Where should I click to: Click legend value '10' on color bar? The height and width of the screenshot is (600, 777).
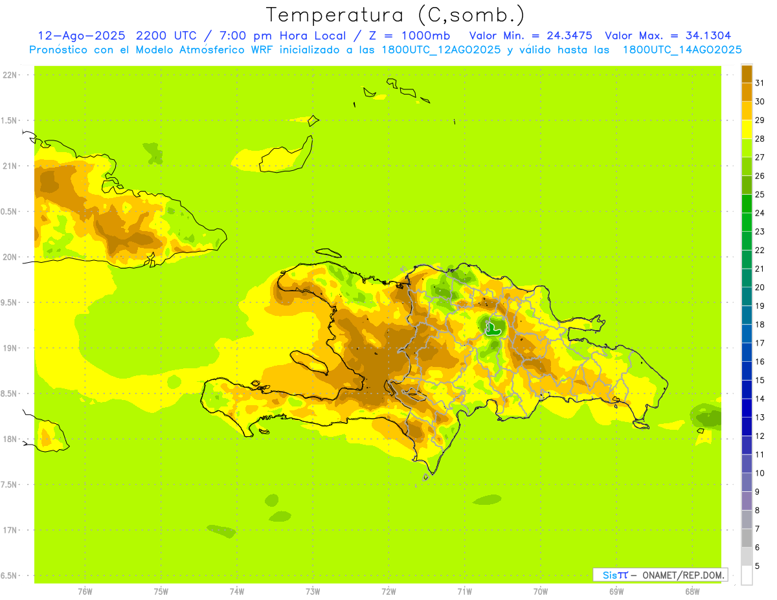coord(760,473)
